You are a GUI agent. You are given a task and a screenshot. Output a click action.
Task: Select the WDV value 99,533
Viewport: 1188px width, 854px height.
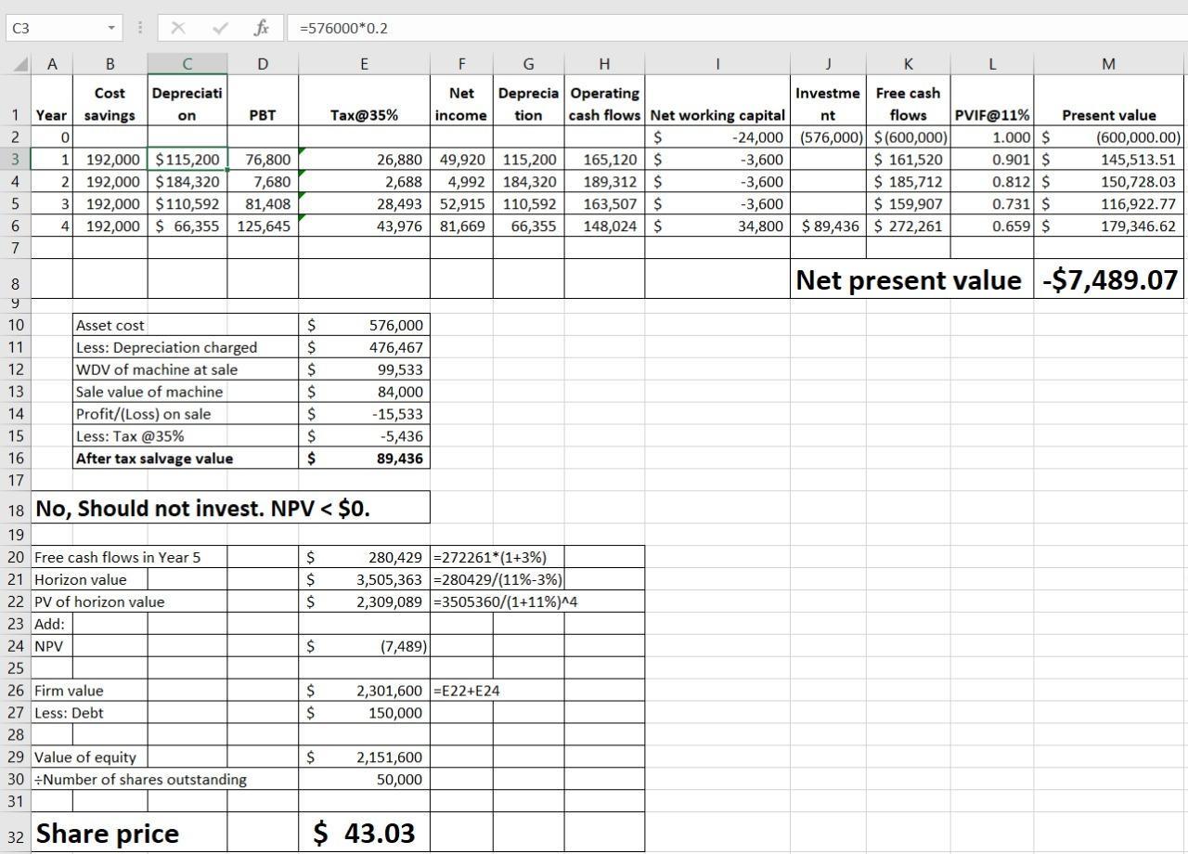pos(364,369)
